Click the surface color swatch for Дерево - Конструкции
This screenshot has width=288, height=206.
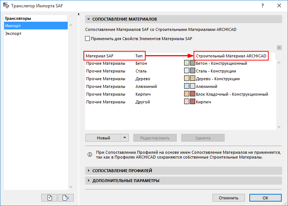click(x=193, y=78)
